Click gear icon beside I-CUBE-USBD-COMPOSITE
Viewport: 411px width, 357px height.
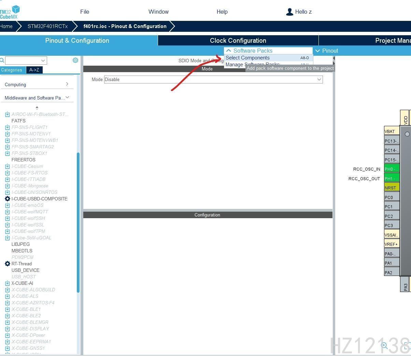pyautogui.click(x=8, y=199)
